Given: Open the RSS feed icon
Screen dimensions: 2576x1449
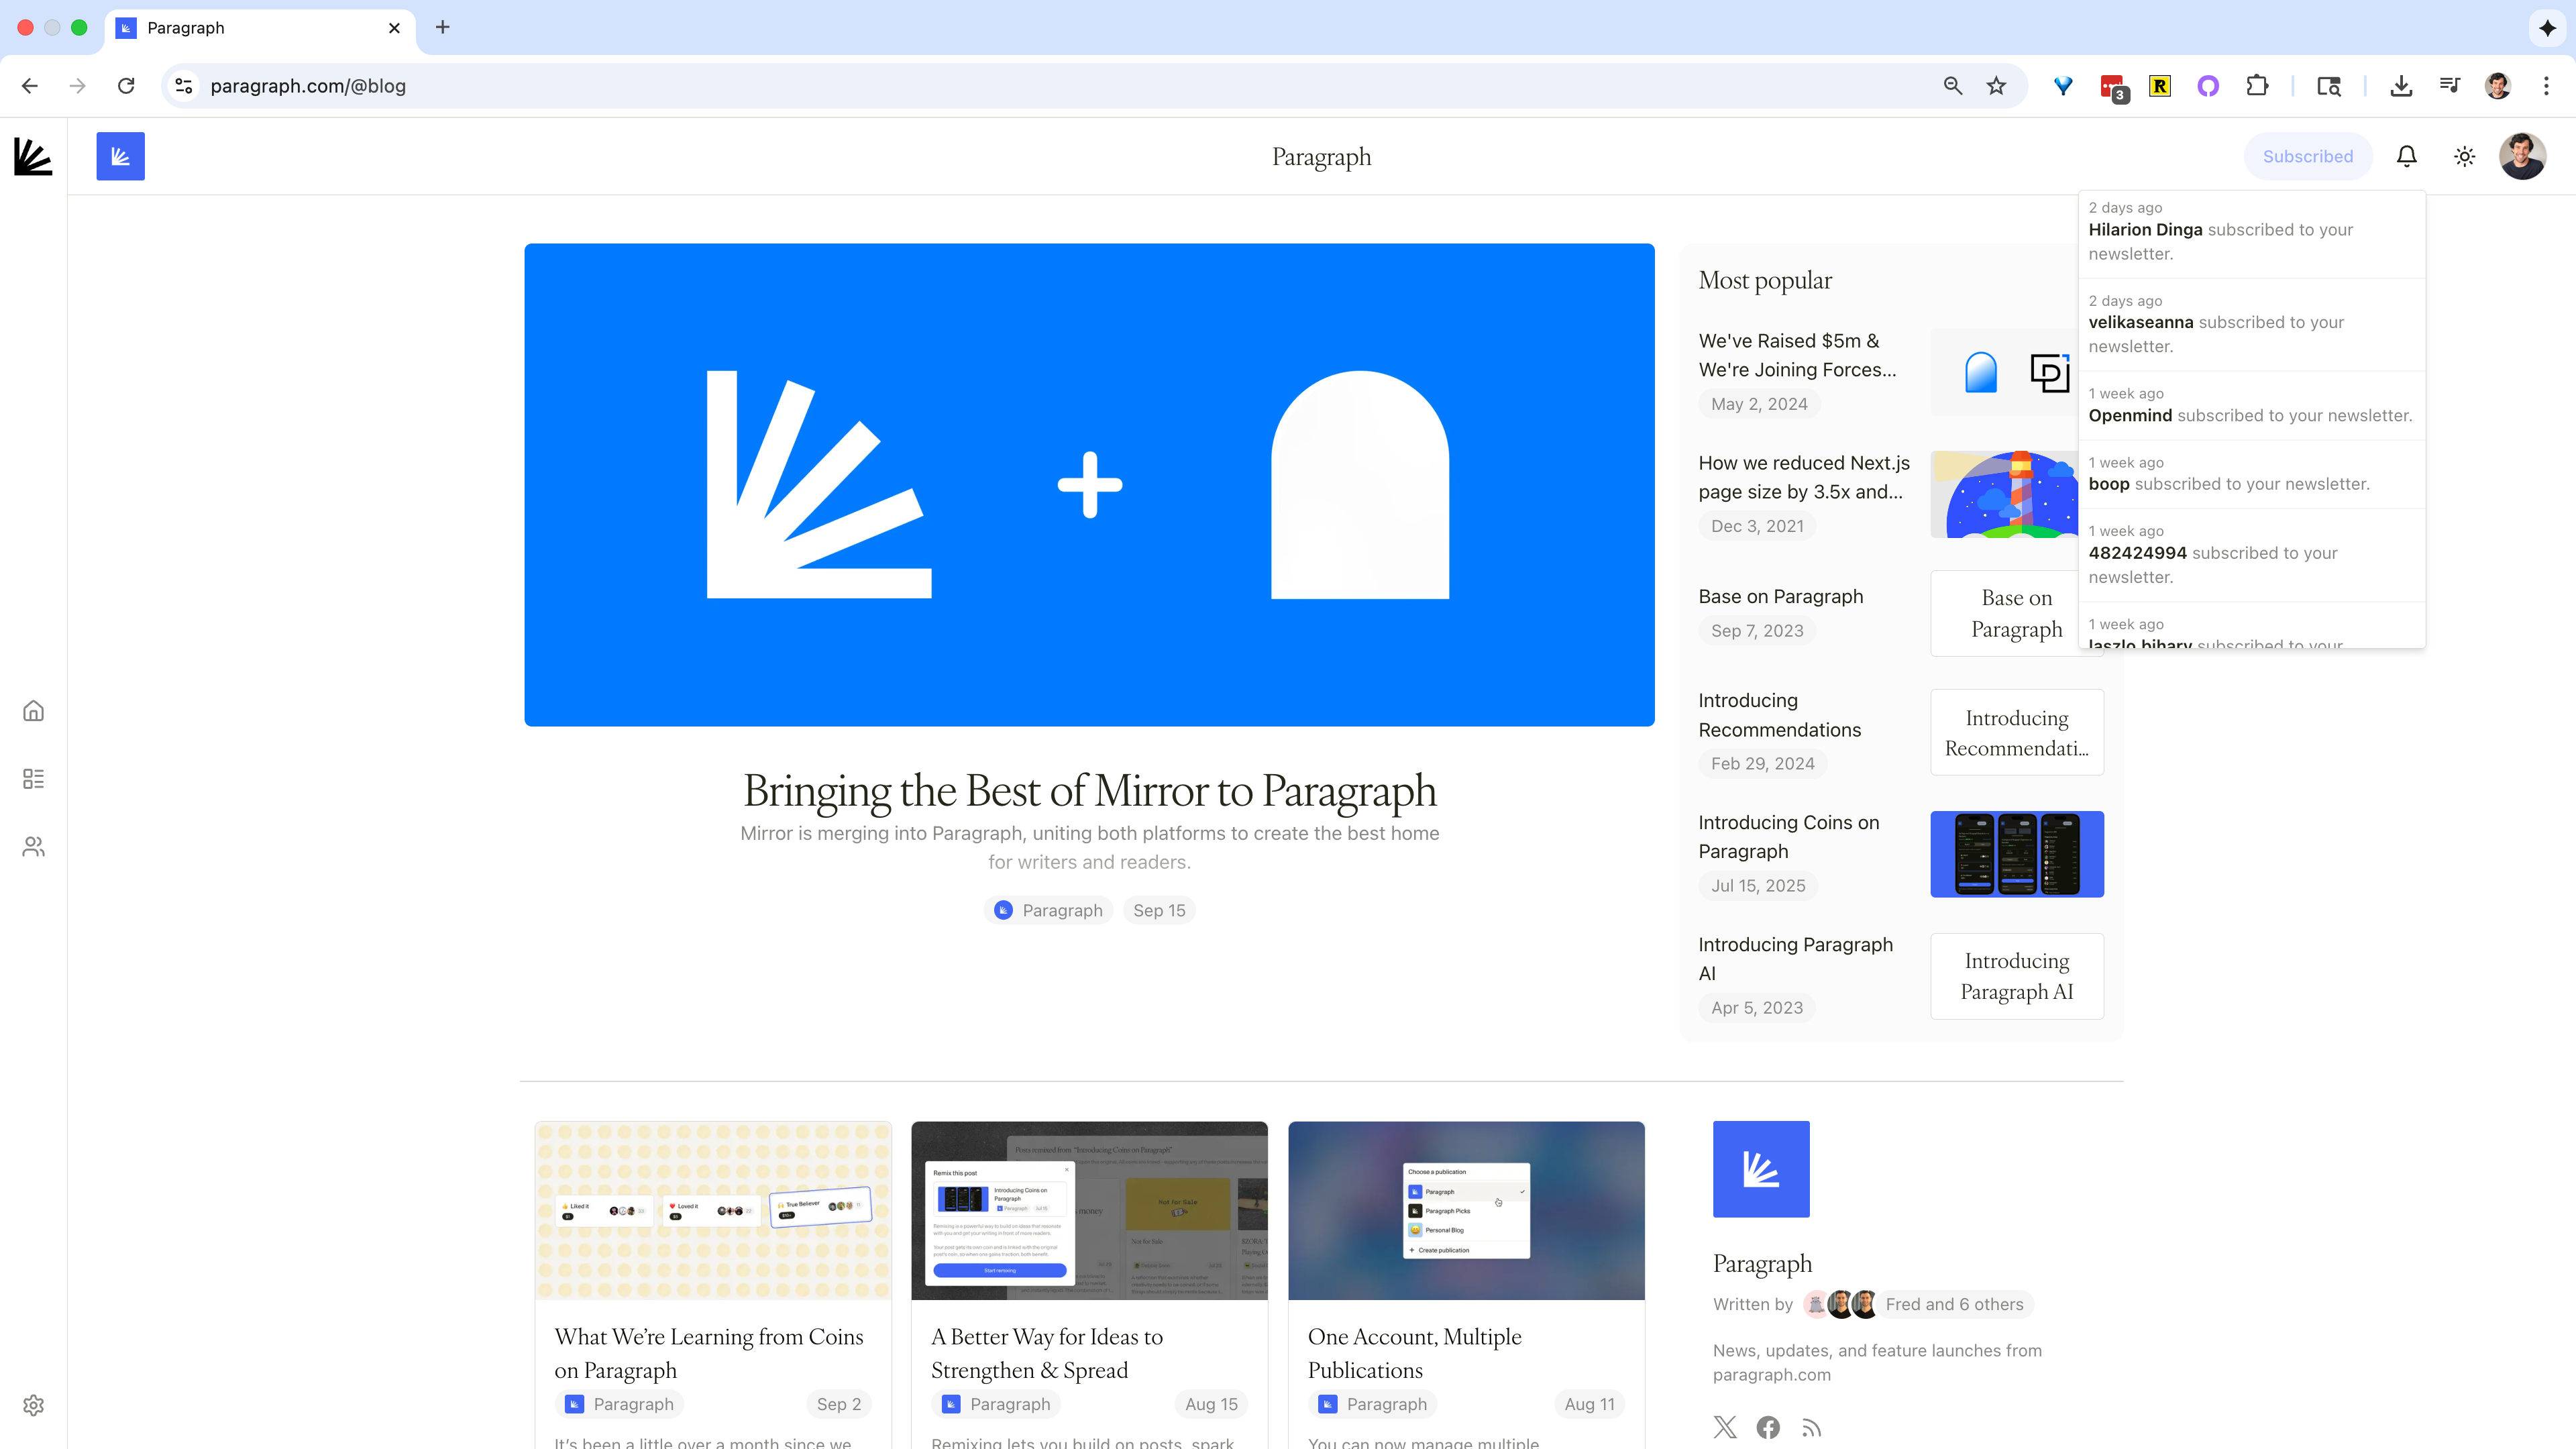Looking at the screenshot, I should (x=1811, y=1427).
